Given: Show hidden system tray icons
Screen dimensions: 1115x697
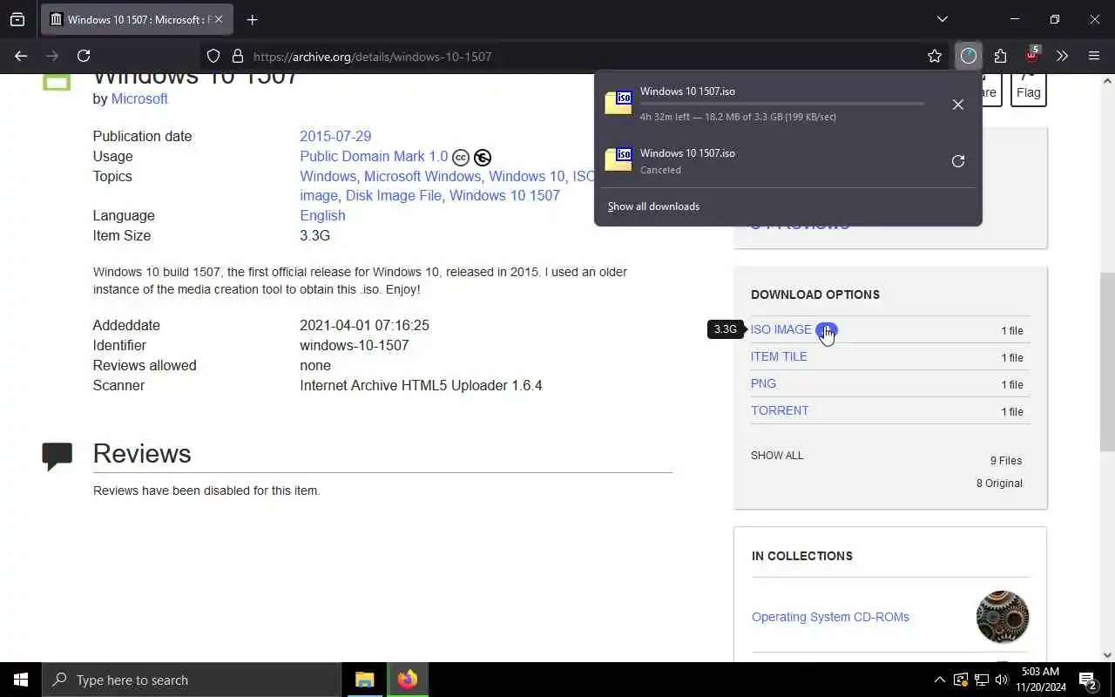Looking at the screenshot, I should point(939,680).
